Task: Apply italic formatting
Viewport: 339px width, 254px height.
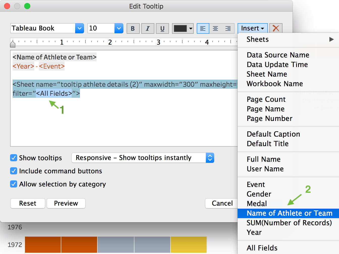Action: click(x=148, y=28)
